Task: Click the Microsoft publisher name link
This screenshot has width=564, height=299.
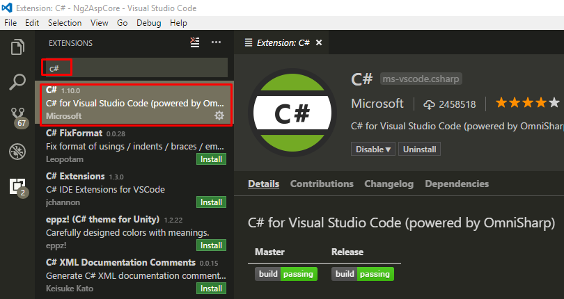Action: [x=377, y=104]
